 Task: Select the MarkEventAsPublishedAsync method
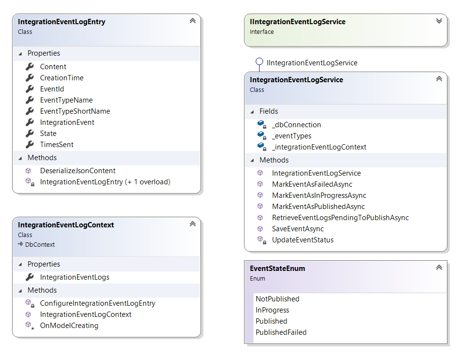coord(318,207)
